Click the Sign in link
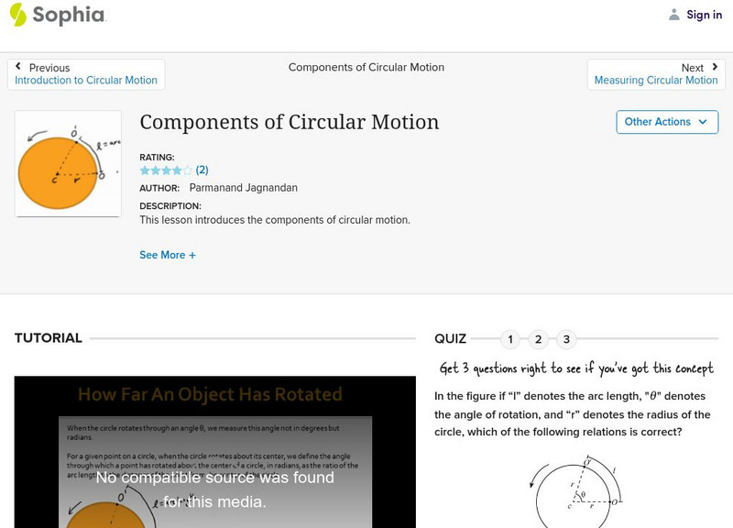Image resolution: width=733 pixels, height=528 pixels. (x=704, y=15)
